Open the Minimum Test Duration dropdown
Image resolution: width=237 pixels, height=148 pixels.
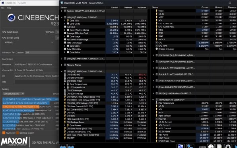tap(42, 53)
